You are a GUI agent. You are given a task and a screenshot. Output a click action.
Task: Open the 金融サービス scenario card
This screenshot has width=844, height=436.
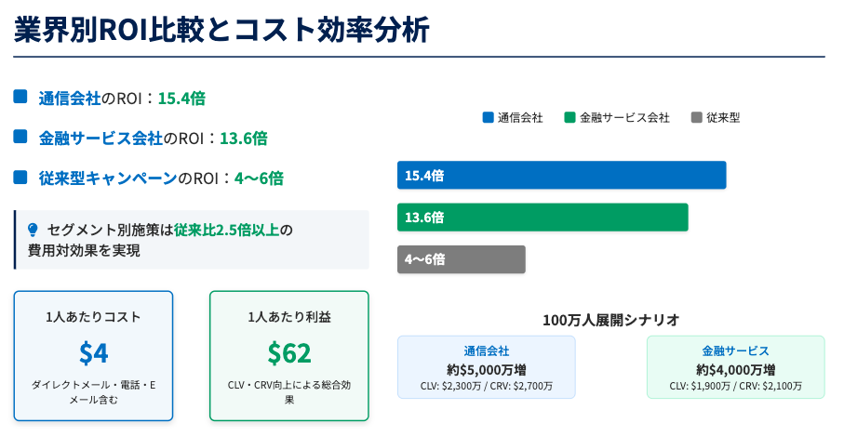click(735, 367)
